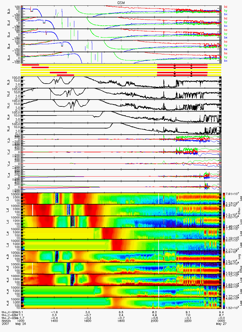
Task: Select the B_b panel axis label
Action: 9,11
